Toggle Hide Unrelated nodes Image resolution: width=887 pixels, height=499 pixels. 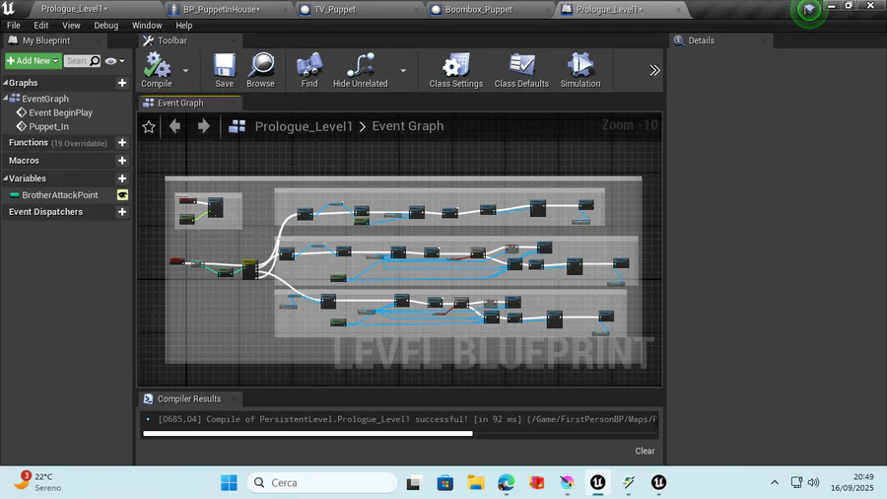pyautogui.click(x=361, y=70)
